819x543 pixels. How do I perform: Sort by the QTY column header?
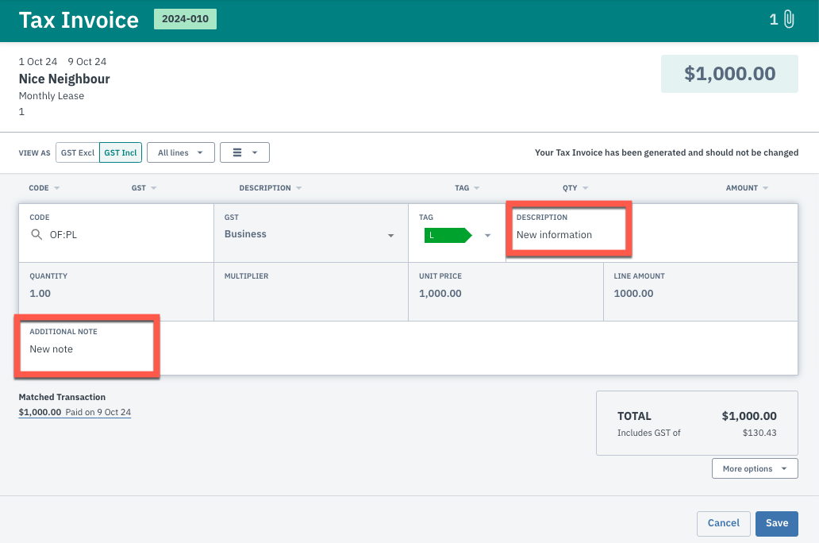pos(575,187)
